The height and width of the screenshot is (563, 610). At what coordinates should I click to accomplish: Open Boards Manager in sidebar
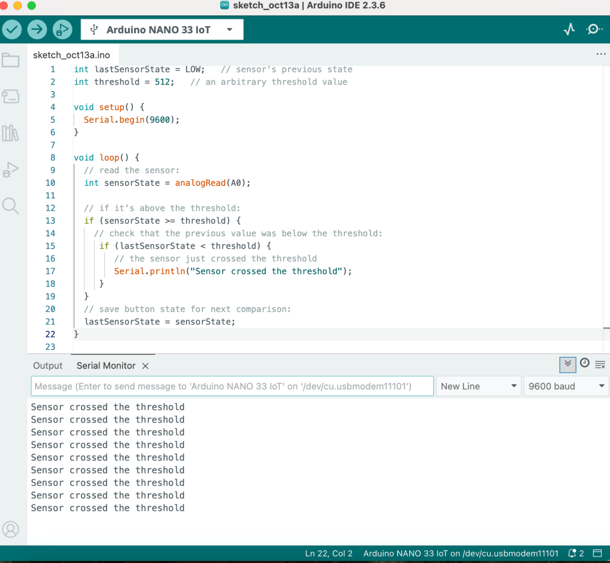point(11,96)
